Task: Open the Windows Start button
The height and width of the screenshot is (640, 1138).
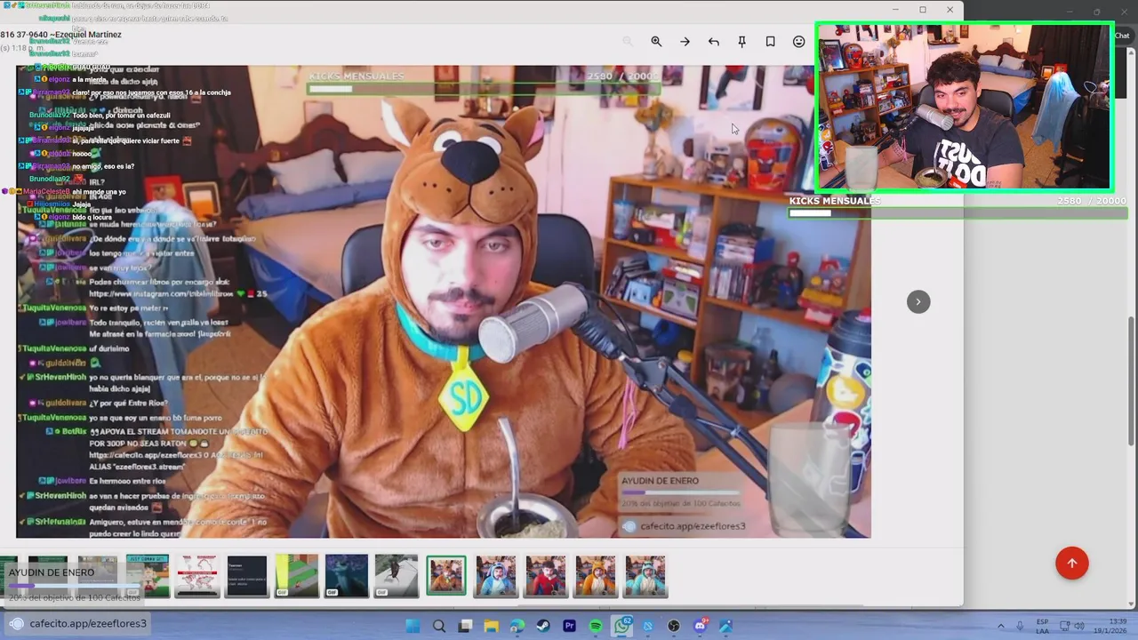Action: 413,626
